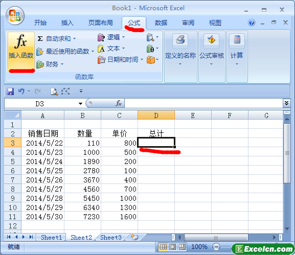The width and height of the screenshot is (295, 255).
Task: Expand the AutoSum dropdown arrow
Action: [x=74, y=39]
